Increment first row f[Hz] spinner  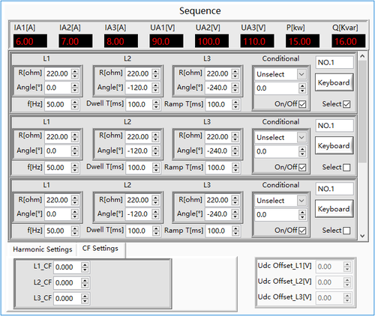75,102
